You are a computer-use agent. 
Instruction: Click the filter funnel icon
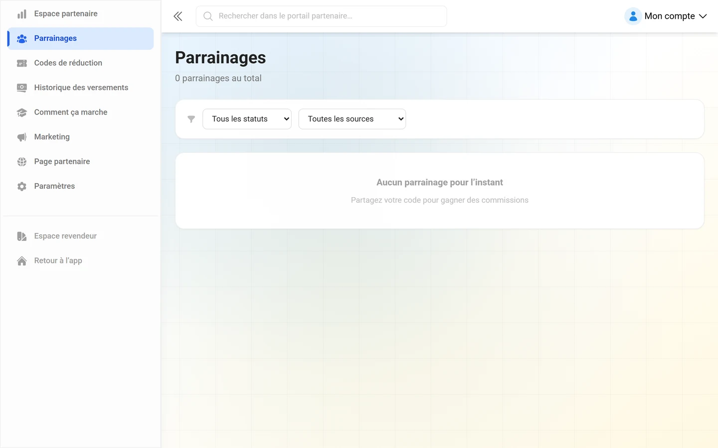pos(191,119)
